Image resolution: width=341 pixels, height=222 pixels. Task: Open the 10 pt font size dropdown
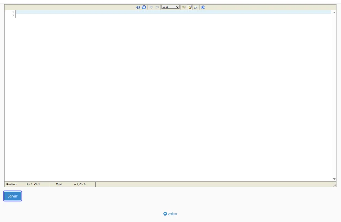coord(170,7)
